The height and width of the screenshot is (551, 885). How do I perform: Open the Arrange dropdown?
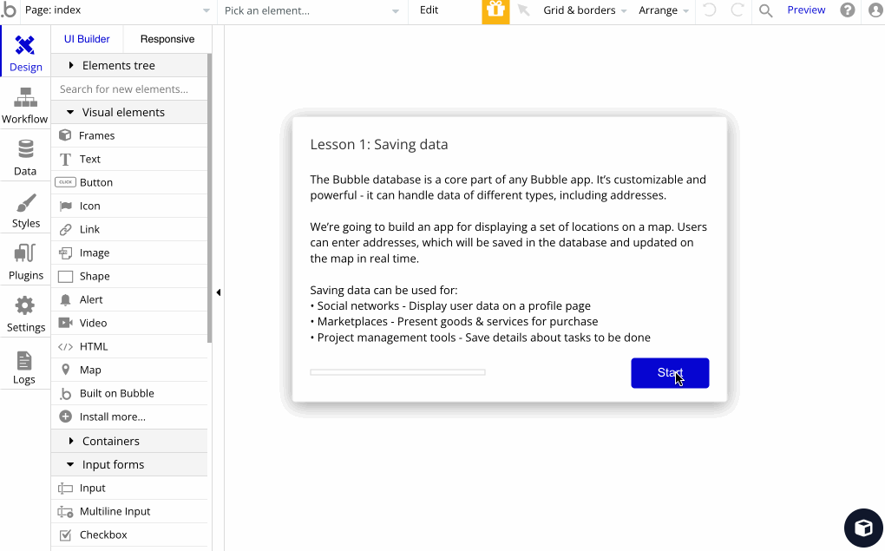click(664, 10)
